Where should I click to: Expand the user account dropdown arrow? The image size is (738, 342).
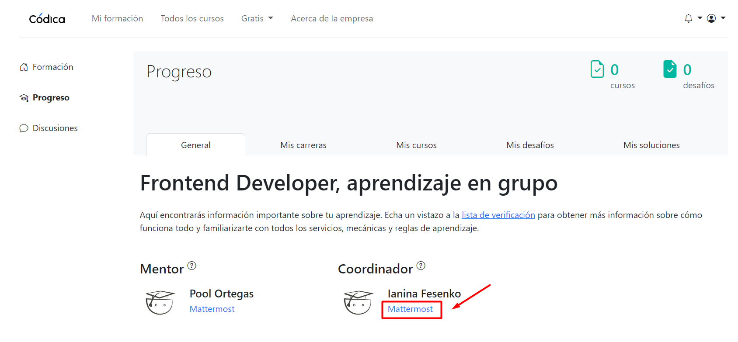pyautogui.click(x=723, y=18)
